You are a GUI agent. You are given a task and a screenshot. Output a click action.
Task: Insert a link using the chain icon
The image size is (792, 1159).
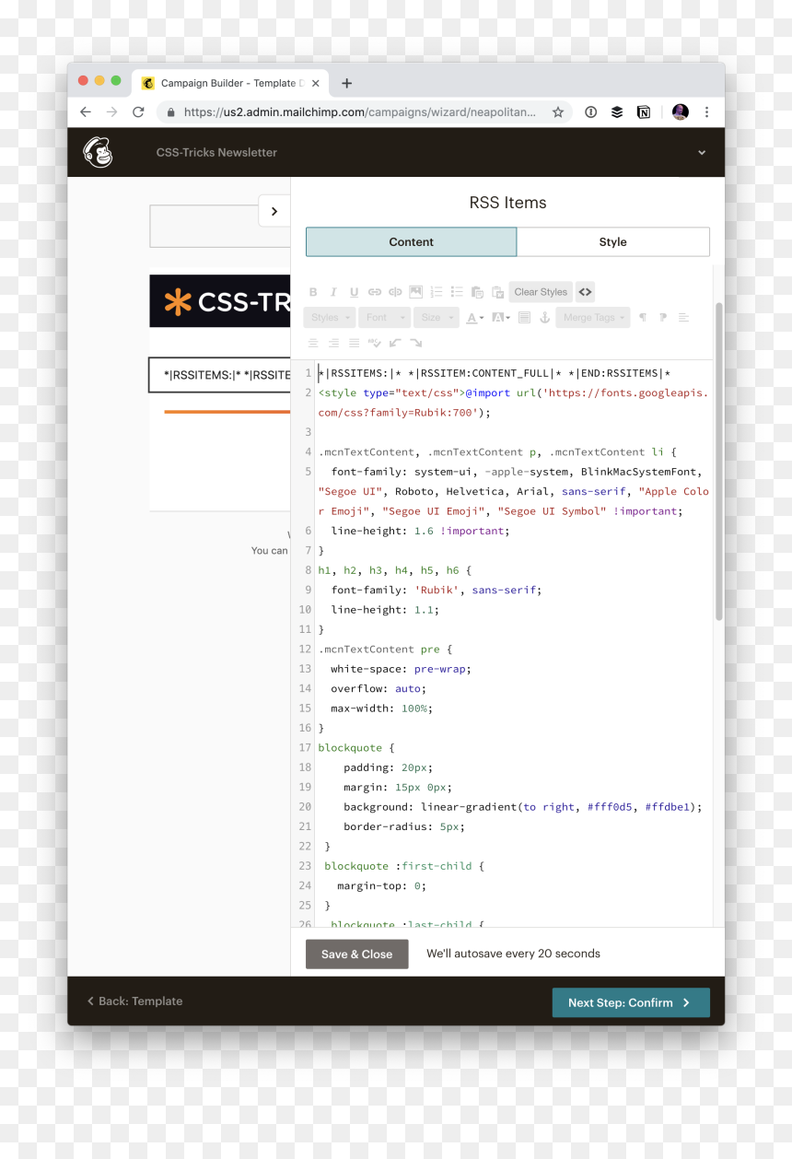tap(375, 292)
